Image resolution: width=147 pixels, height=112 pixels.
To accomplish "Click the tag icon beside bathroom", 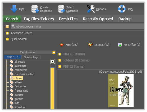I will [11, 66].
